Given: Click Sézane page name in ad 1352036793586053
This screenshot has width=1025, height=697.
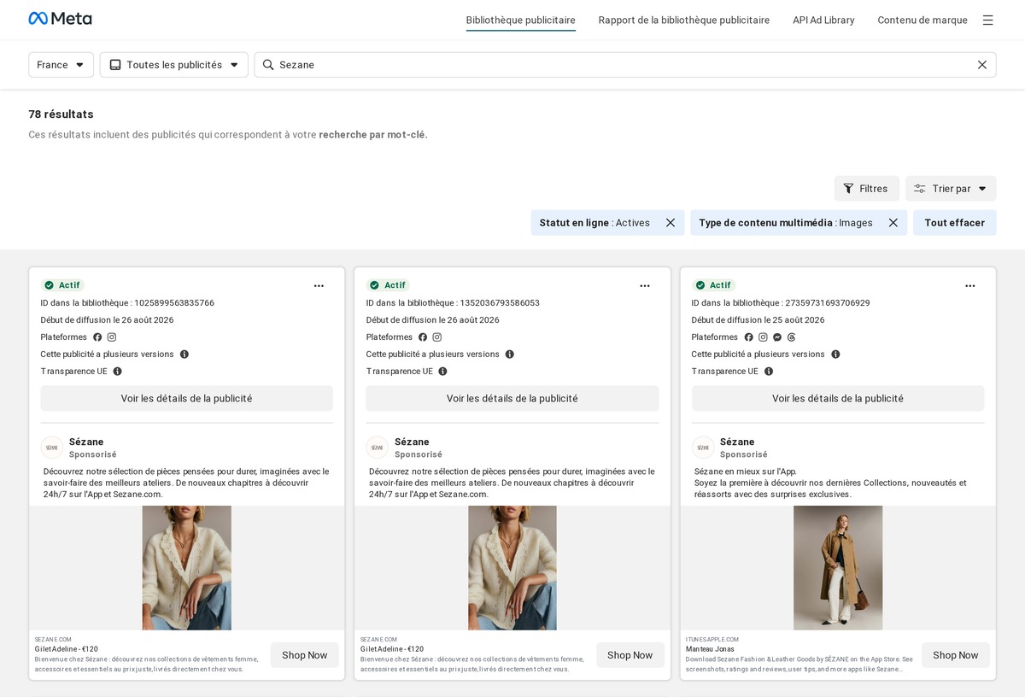Looking at the screenshot, I should pyautogui.click(x=412, y=442).
